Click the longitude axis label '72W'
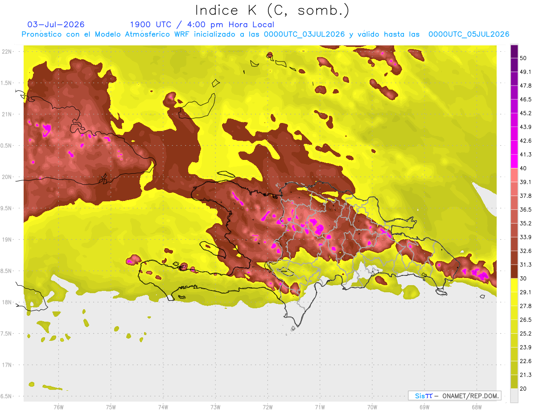Viewport: 535px width, 413px height. point(267,407)
